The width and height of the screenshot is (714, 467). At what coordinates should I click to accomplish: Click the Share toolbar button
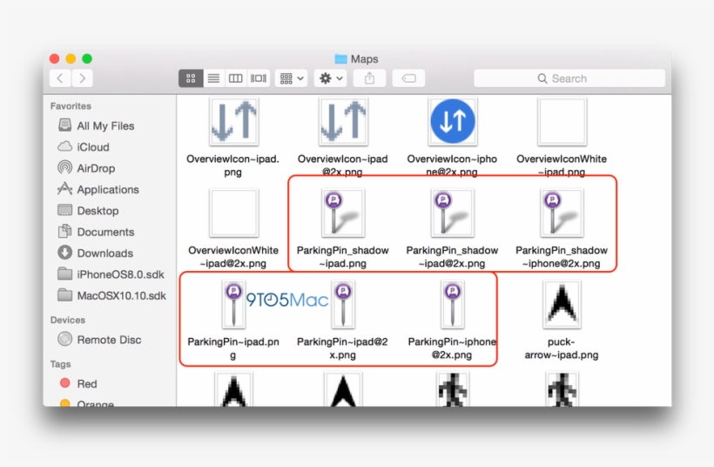coord(369,78)
